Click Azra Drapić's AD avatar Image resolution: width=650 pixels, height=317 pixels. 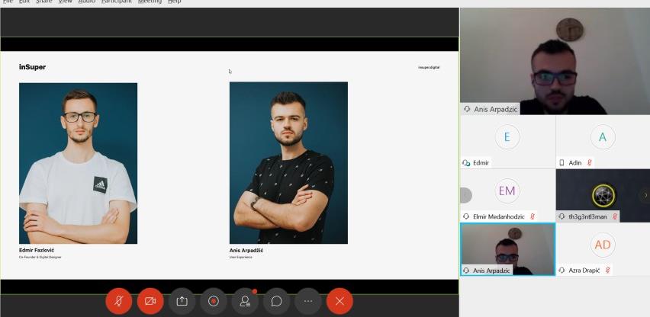click(x=603, y=245)
